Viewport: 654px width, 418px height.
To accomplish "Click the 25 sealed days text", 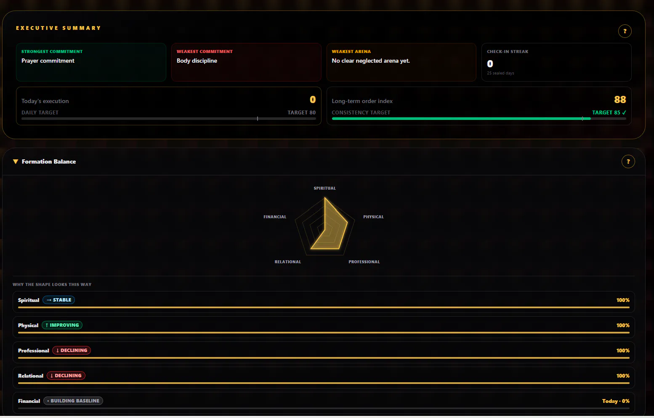I will [x=500, y=73].
